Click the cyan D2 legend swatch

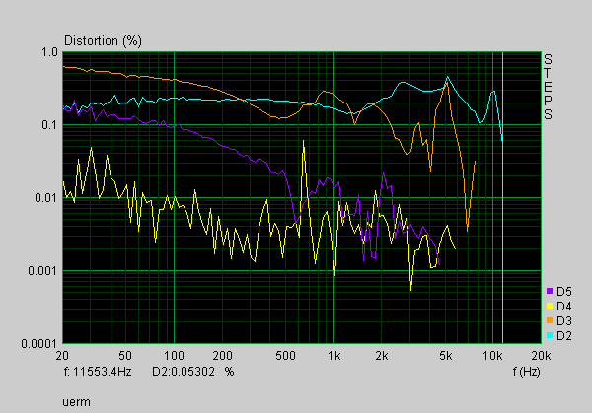point(550,335)
